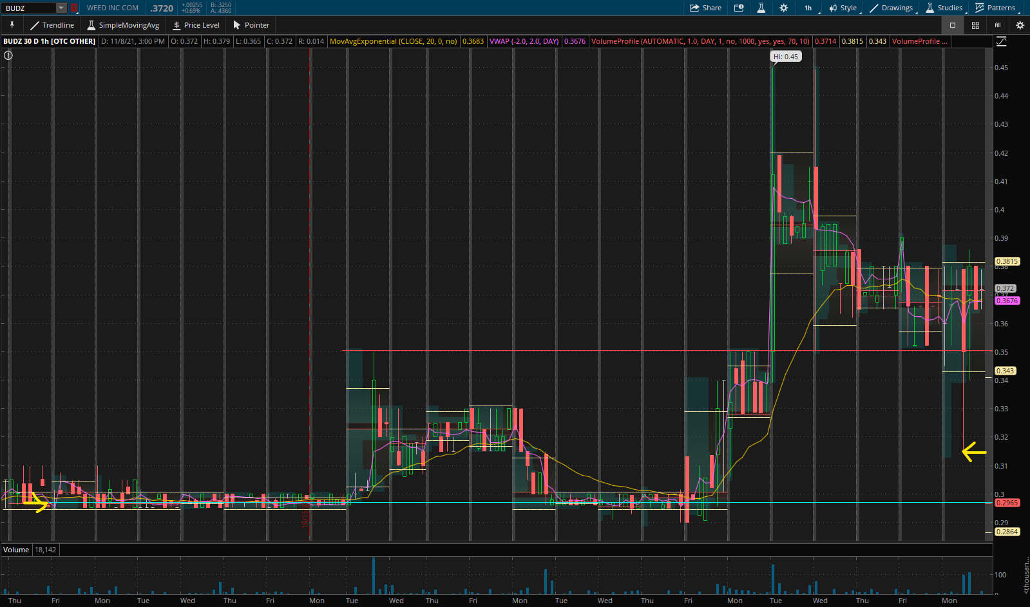
Task: Click the 0.343 yellow price axis label
Action: (x=1005, y=371)
